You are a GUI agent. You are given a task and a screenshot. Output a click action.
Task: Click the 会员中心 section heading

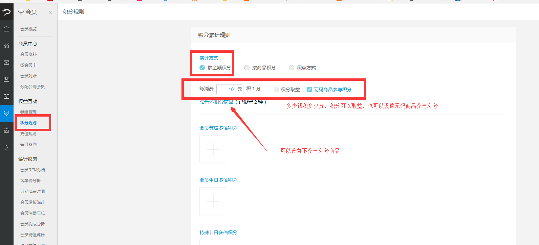(x=28, y=44)
